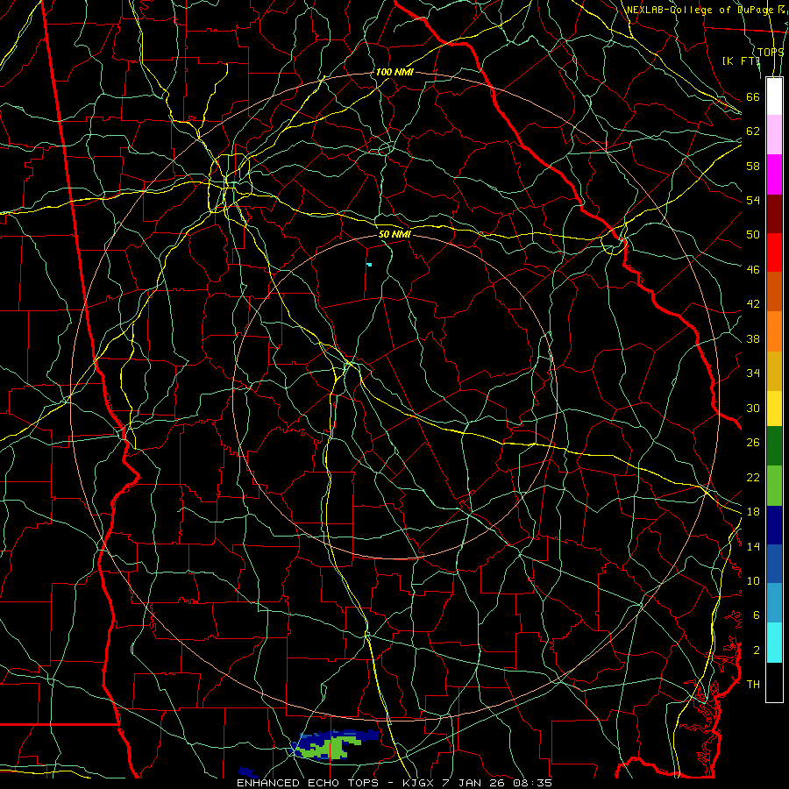789x789 pixels.
Task: Pick the light blue legend swatch
Action: pyautogui.click(x=774, y=603)
